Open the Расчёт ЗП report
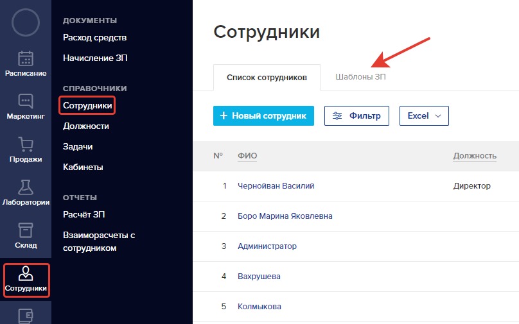519x324 pixels. [x=84, y=214]
